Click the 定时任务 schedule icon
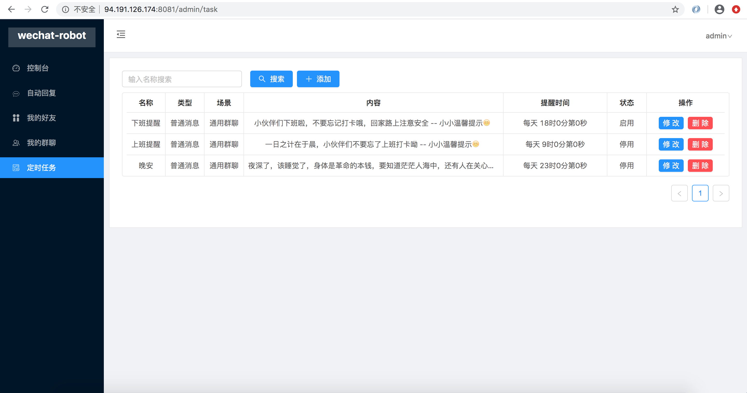This screenshot has height=393, width=747. tap(16, 168)
